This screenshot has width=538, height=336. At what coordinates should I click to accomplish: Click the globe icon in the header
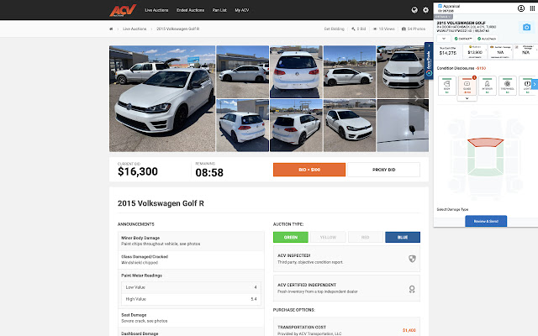pyautogui.click(x=414, y=10)
